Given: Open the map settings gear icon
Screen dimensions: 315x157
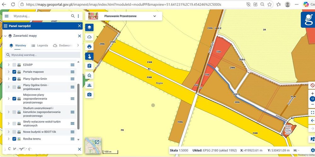Looking at the screenshot, I should tap(312, 150).
